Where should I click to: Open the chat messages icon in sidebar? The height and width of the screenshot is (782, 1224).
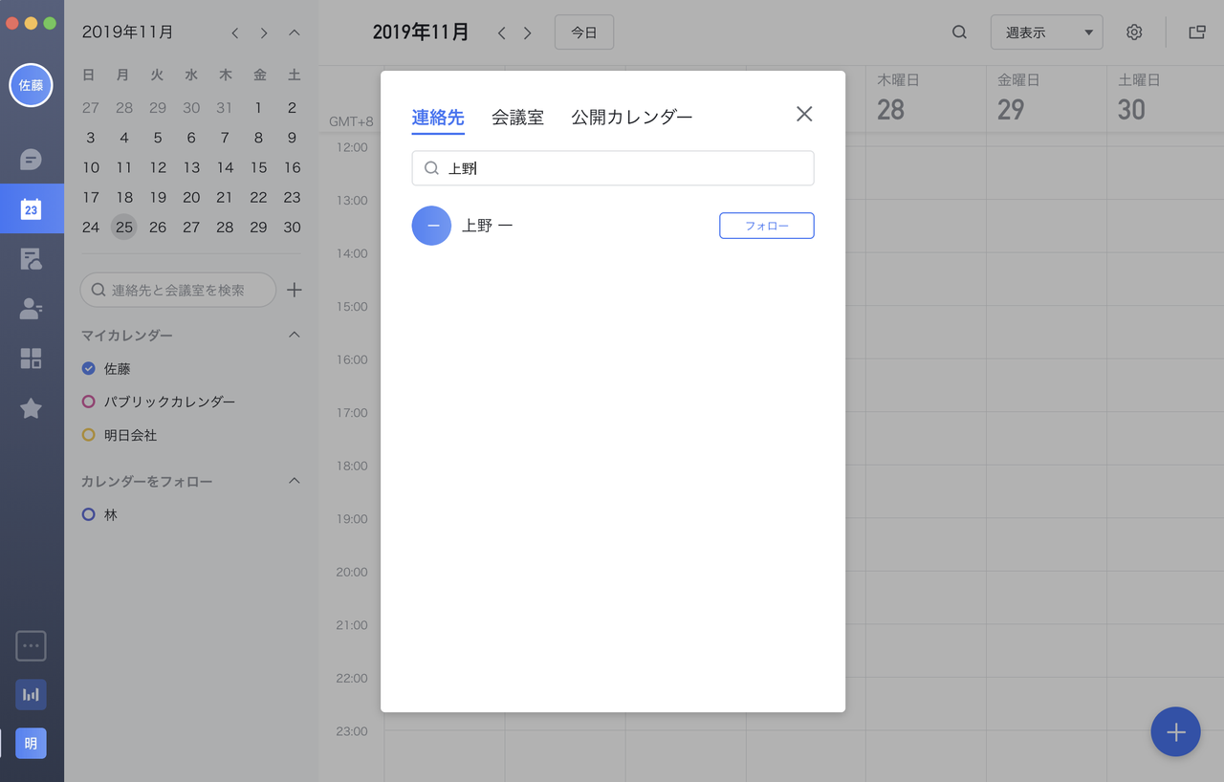coord(31,159)
